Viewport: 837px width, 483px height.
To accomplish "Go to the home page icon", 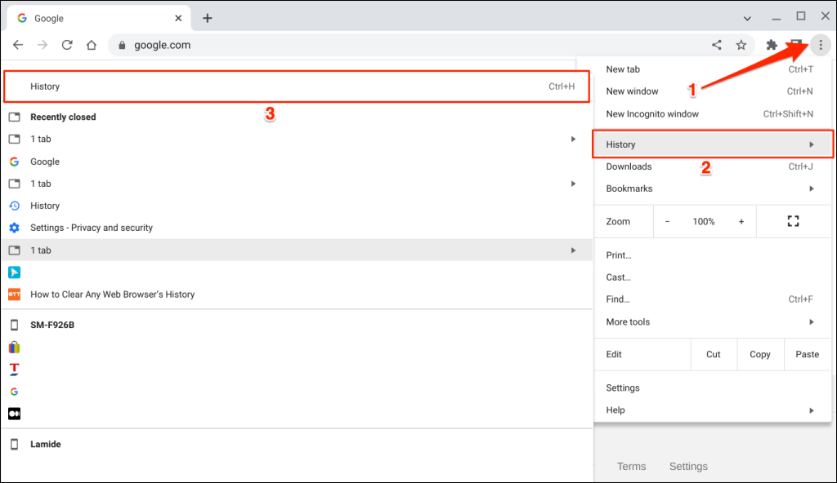I will coord(92,45).
